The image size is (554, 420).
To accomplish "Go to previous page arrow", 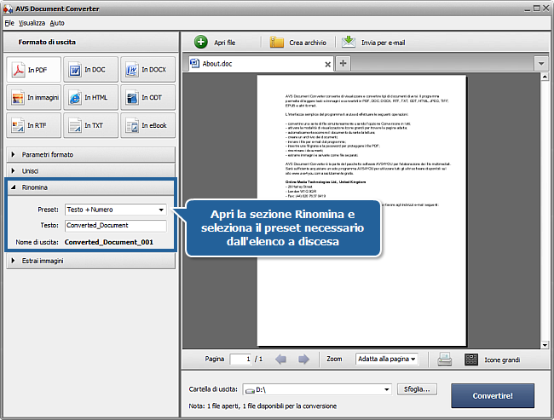I will [x=281, y=360].
